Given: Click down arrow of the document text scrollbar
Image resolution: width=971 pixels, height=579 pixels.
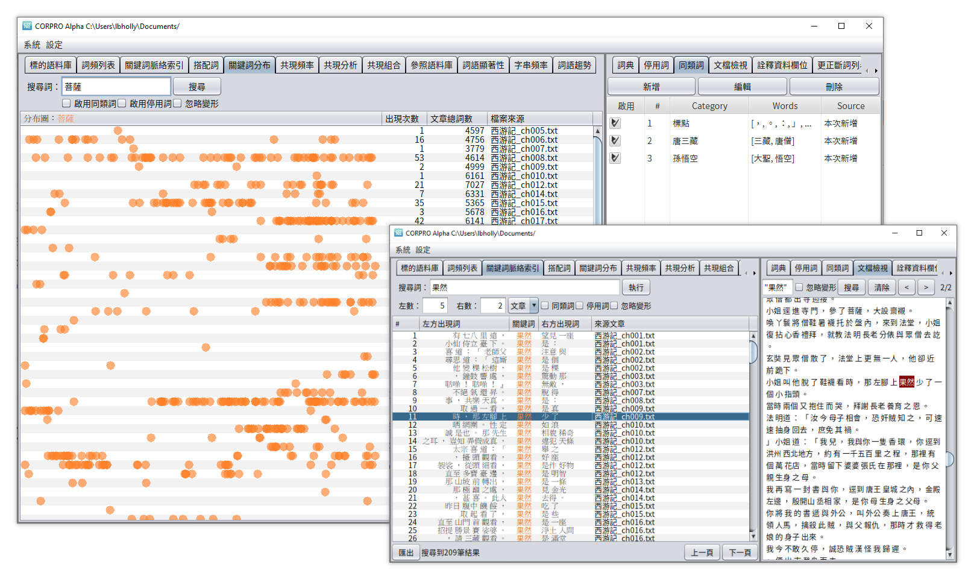Looking at the screenshot, I should [x=950, y=555].
